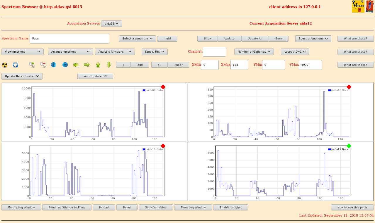Click the Spectrum Name input field
The height and width of the screenshot is (223, 375).
pyautogui.click(x=69, y=39)
